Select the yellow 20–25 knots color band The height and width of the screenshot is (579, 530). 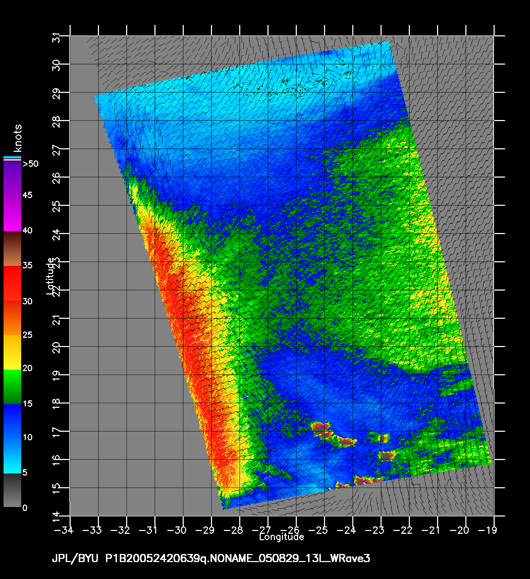(x=12, y=352)
